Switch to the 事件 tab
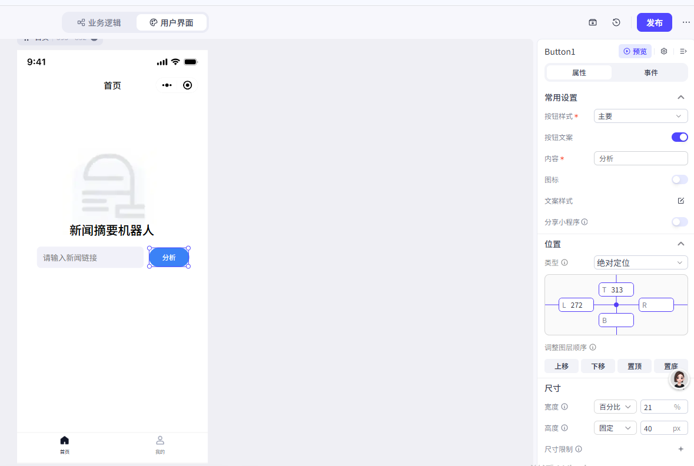694x466 pixels. 650,72
